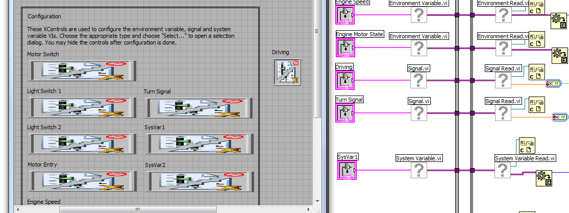The height and width of the screenshot is (213, 569).
Task: Select Environment Variable.vi node on Engine Speed row
Action: click(419, 15)
